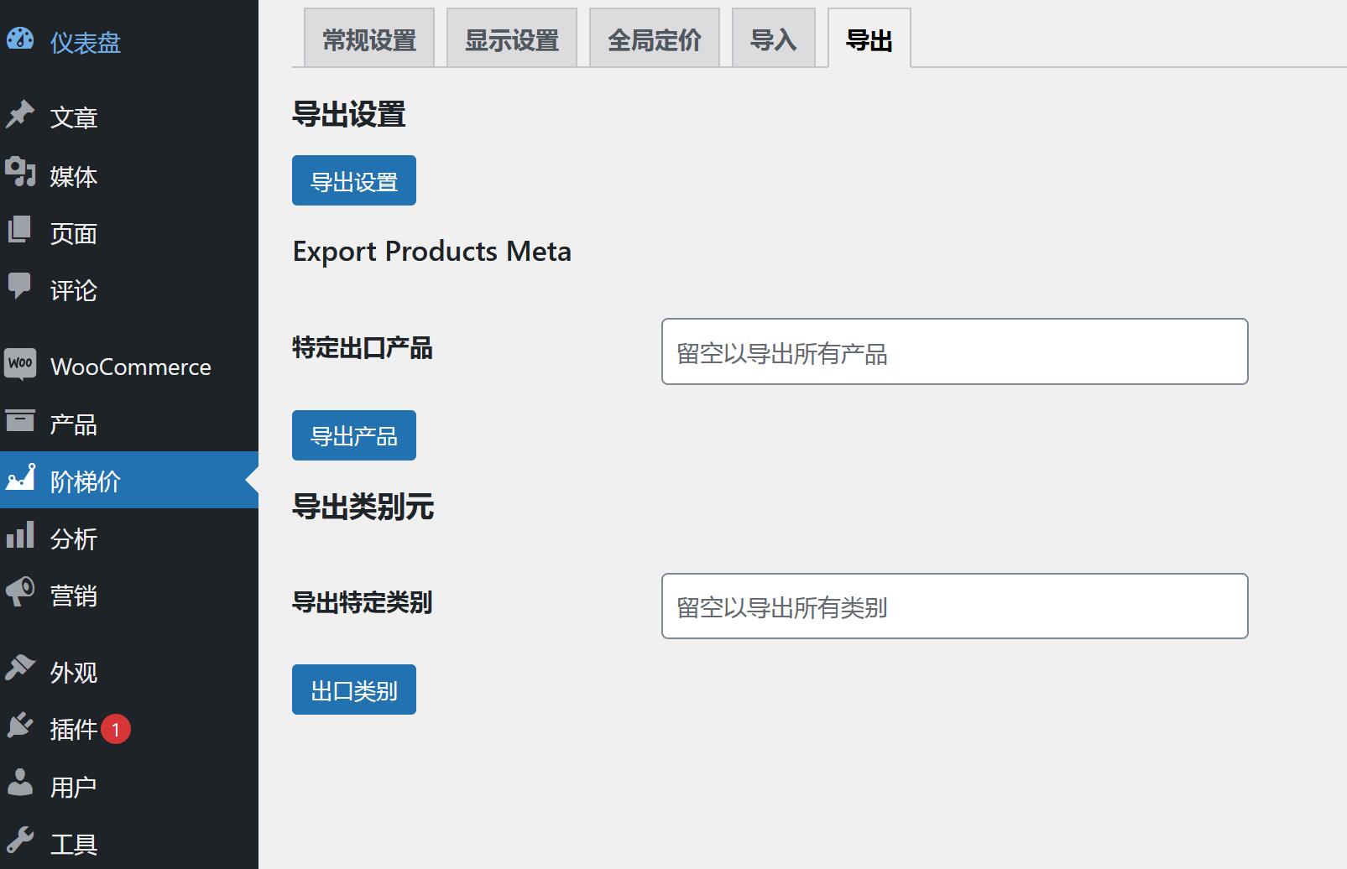Click the megaphone icon for 营销
Screen dimensions: 1347x869
coord(19,592)
